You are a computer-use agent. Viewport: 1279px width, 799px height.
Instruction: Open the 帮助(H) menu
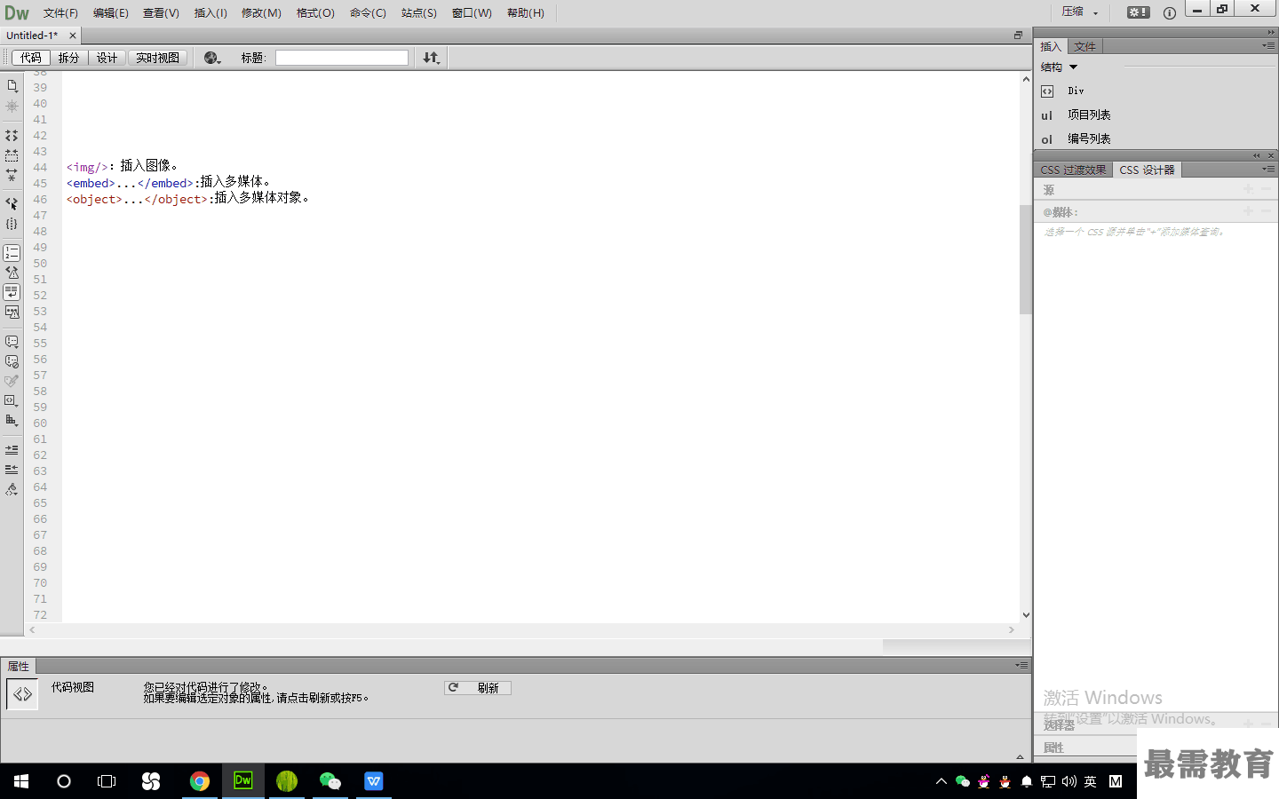pos(525,12)
